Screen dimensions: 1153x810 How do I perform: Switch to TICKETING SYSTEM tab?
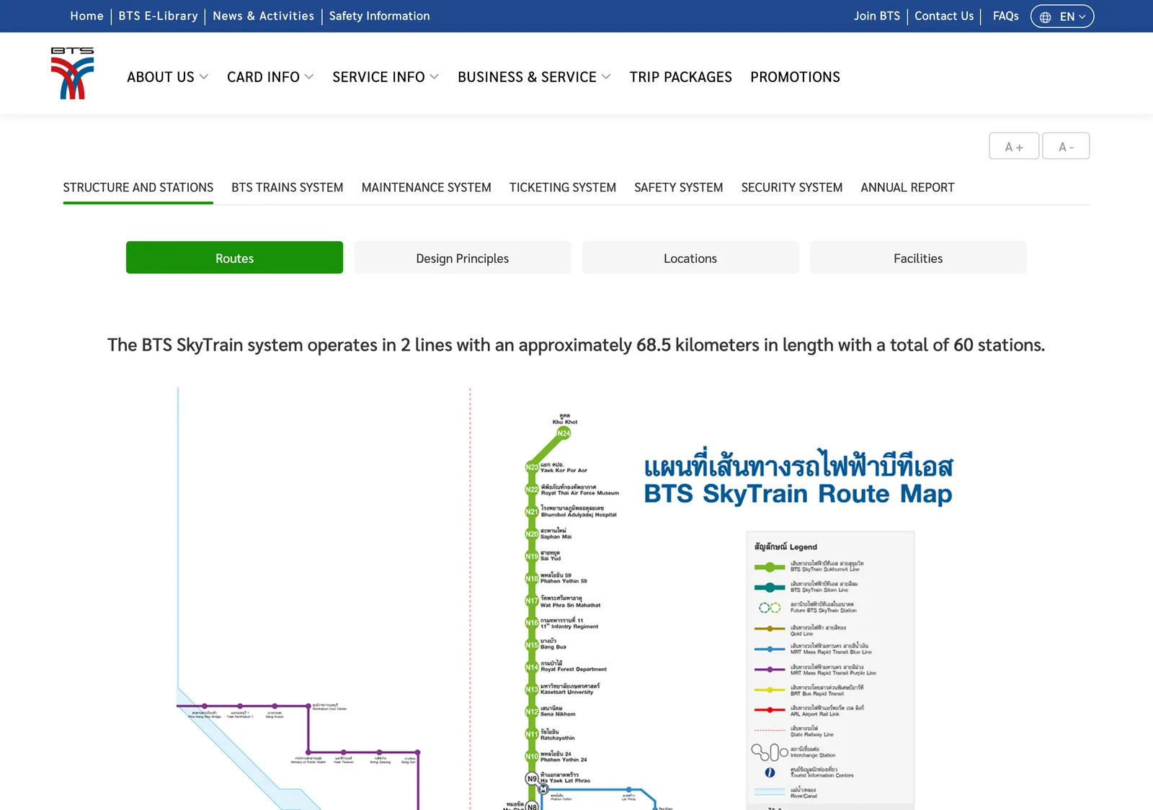[562, 187]
